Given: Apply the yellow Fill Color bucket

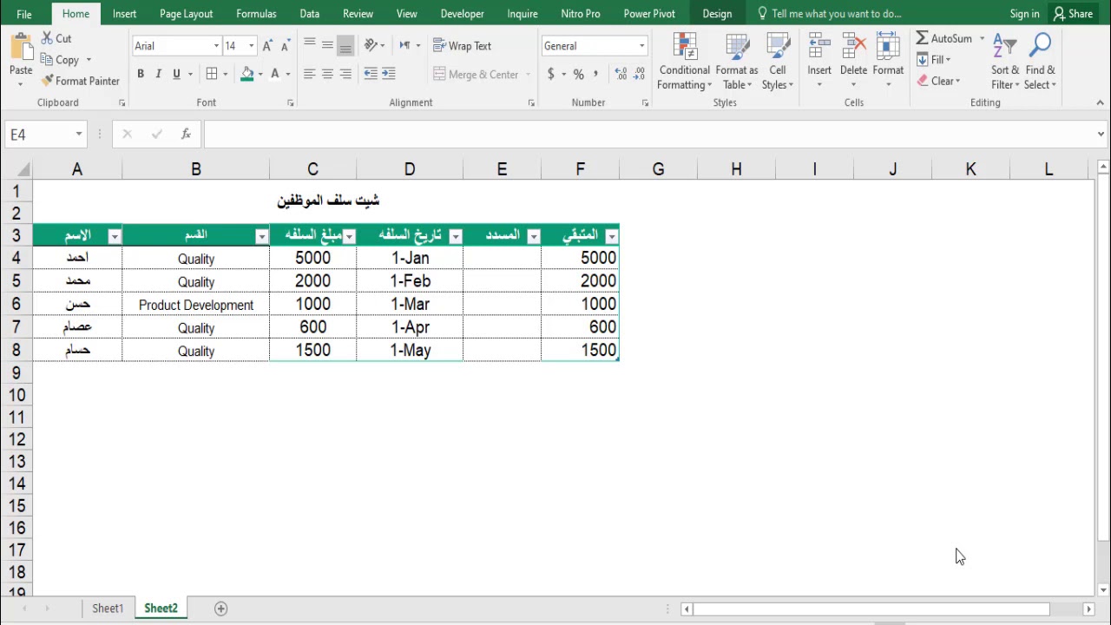Looking at the screenshot, I should pyautogui.click(x=247, y=74).
